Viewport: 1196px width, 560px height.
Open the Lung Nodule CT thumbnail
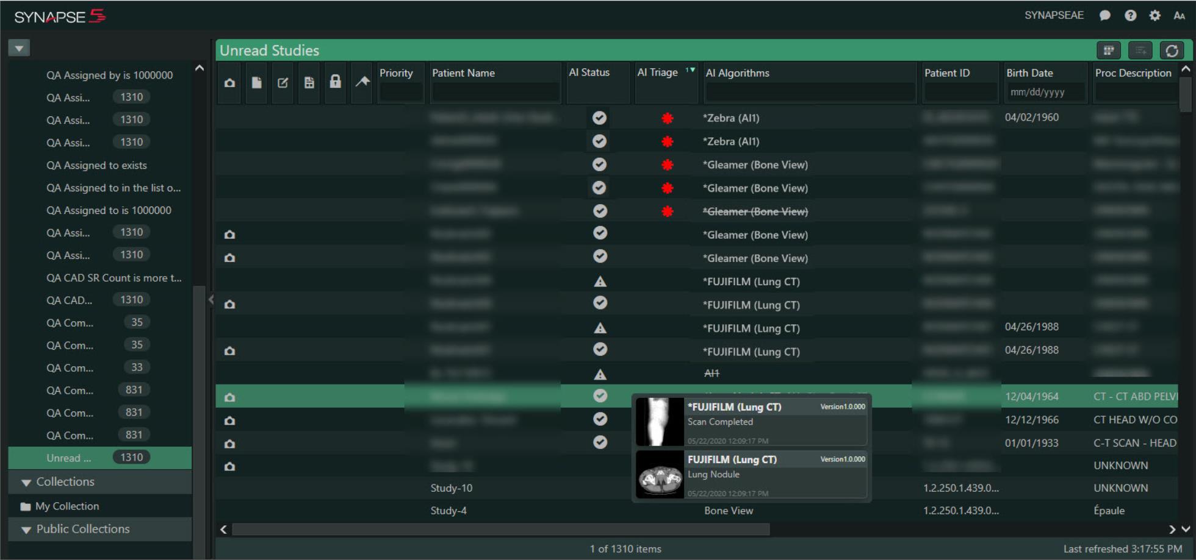click(x=660, y=475)
